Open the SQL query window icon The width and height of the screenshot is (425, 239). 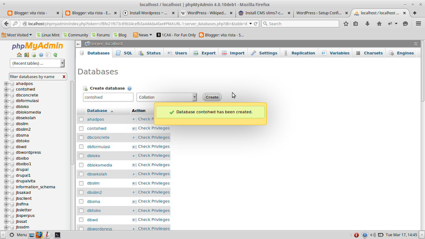34,55
